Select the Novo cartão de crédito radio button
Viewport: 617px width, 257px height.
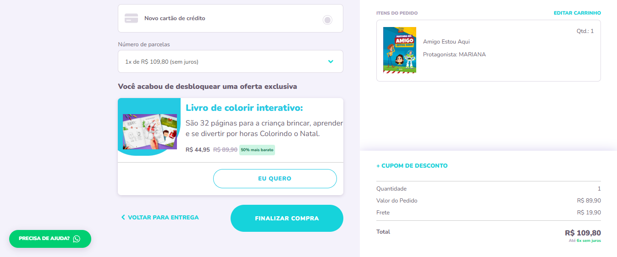327,20
